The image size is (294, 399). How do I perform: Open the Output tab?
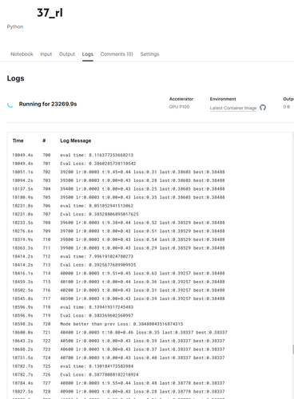67,54
